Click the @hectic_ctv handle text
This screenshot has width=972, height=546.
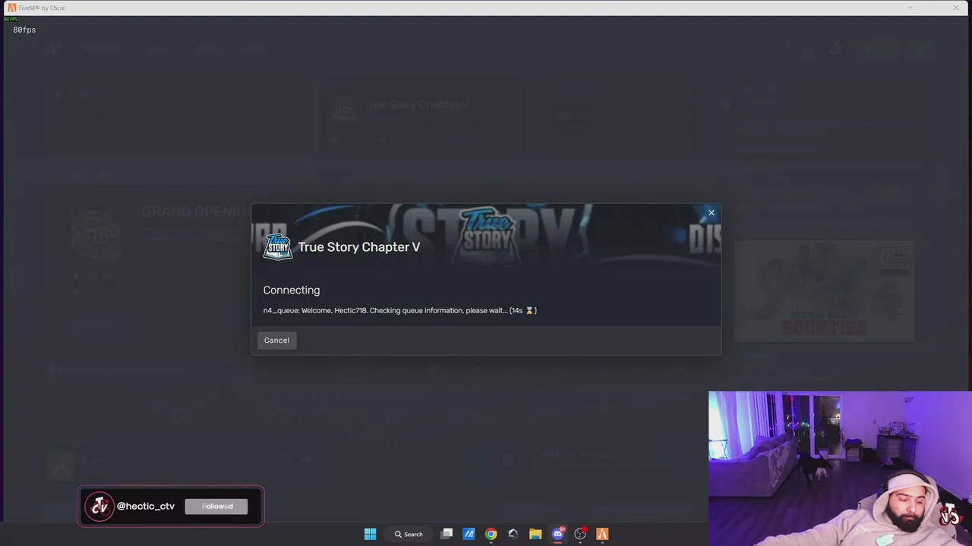coord(146,507)
